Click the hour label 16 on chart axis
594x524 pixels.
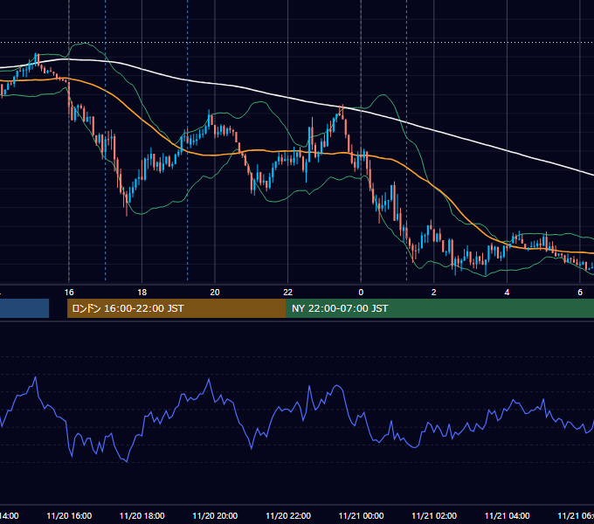point(69,293)
